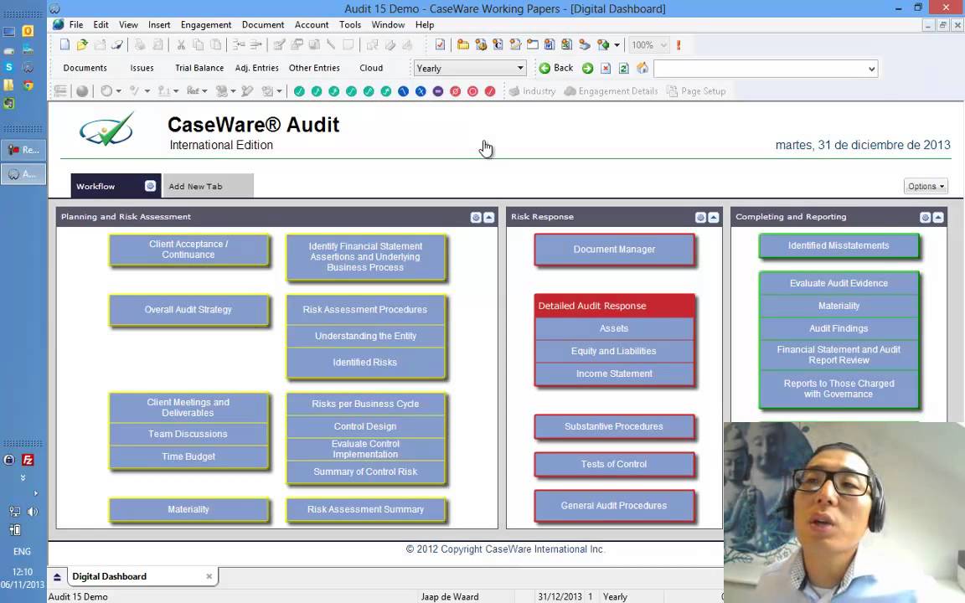Viewport: 965px width, 603px height.
Task: Click the Add New Tab tab
Action: coord(208,186)
